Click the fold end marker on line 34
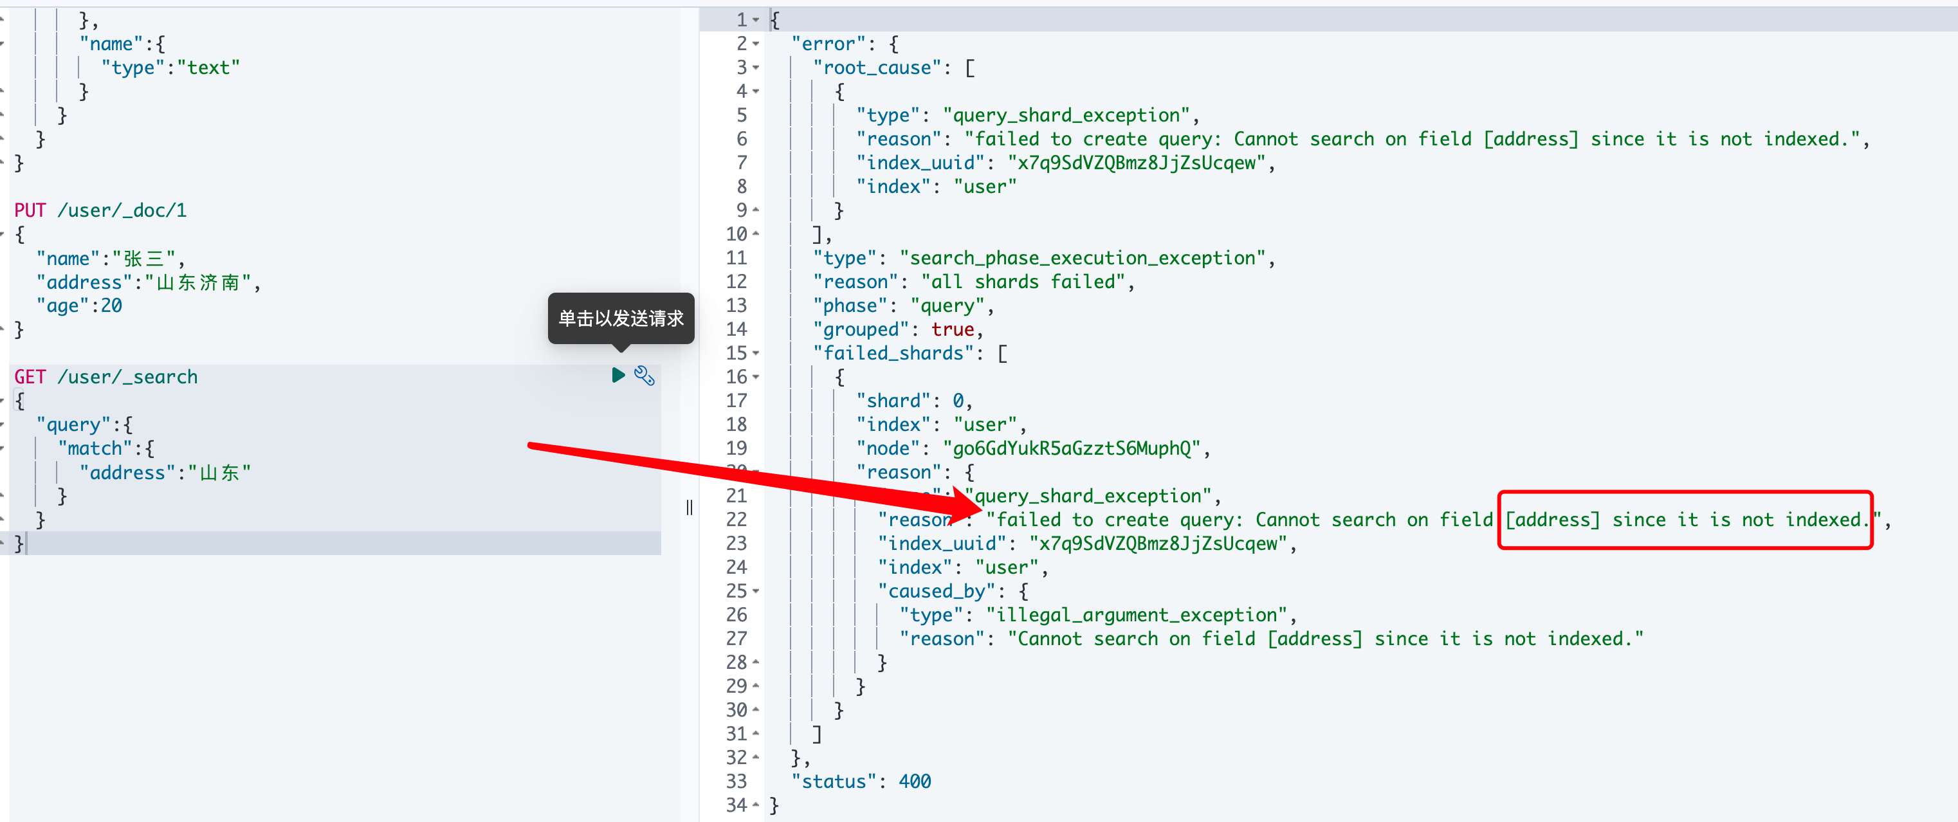 [756, 805]
